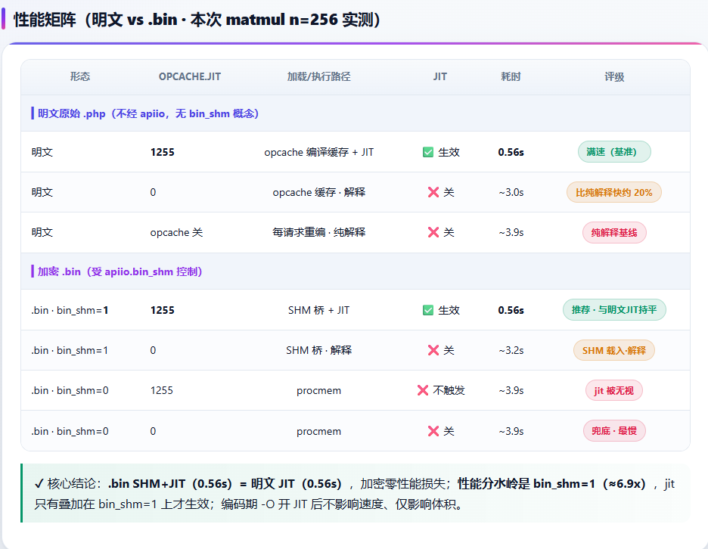
Task: Click the 耗时 column header
Action: [511, 76]
